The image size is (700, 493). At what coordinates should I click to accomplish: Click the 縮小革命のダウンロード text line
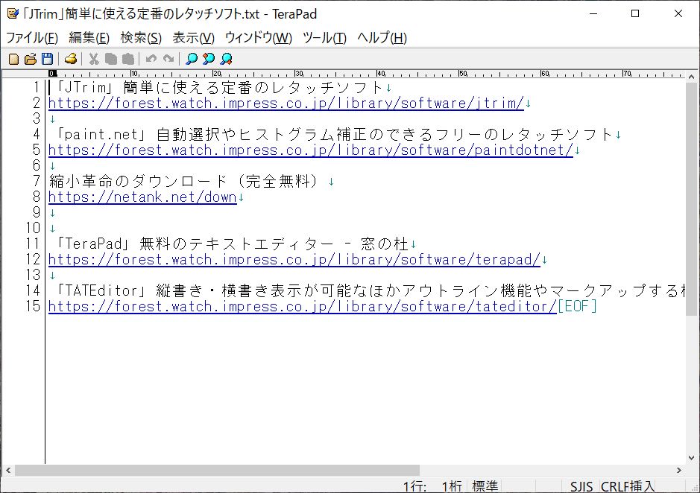[x=184, y=181]
